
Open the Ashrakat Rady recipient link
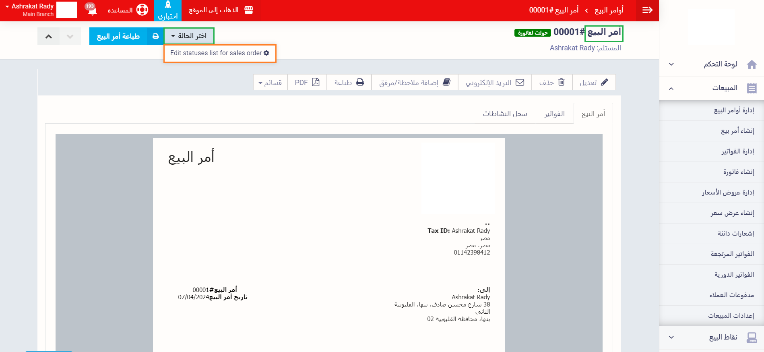(x=572, y=48)
